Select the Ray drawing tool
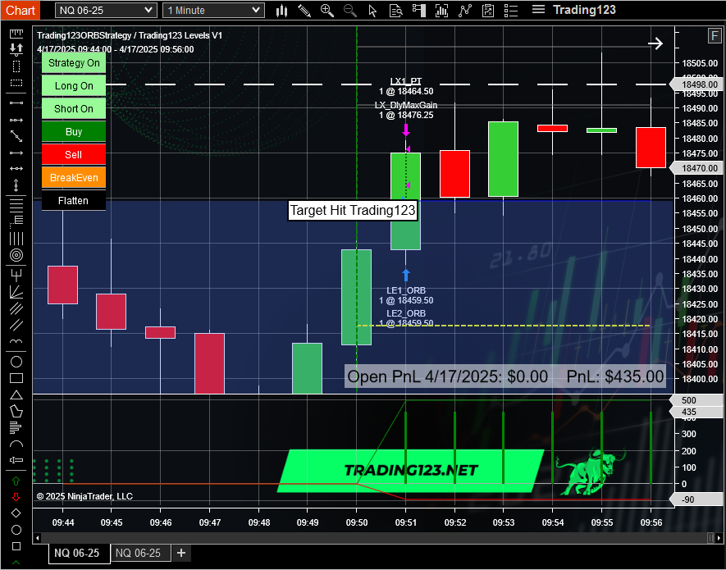 point(16,120)
